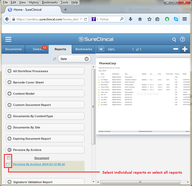Click the green circular extension icon
Screen dimensions: 192x186
(167, 19)
